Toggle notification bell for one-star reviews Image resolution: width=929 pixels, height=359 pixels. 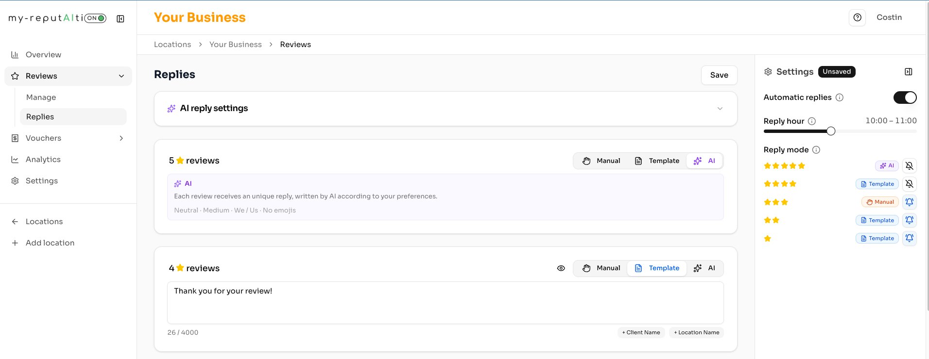[x=910, y=238]
